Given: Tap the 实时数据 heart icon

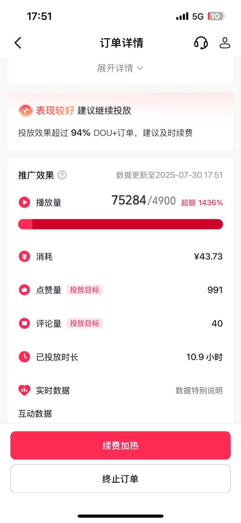Looking at the screenshot, I should pos(24,390).
